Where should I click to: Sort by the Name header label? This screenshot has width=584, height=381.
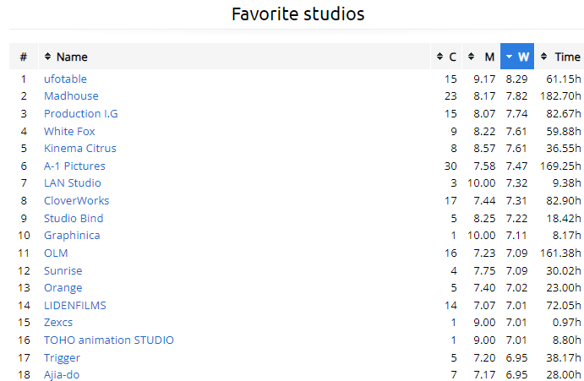(72, 57)
